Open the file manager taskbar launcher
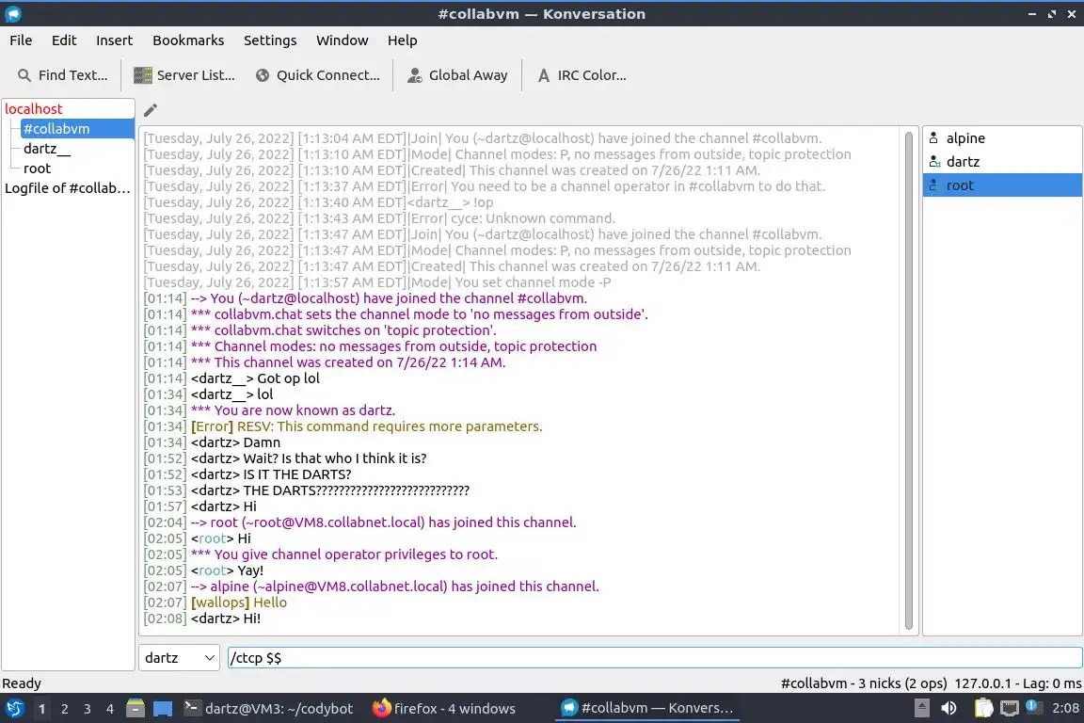 [135, 709]
